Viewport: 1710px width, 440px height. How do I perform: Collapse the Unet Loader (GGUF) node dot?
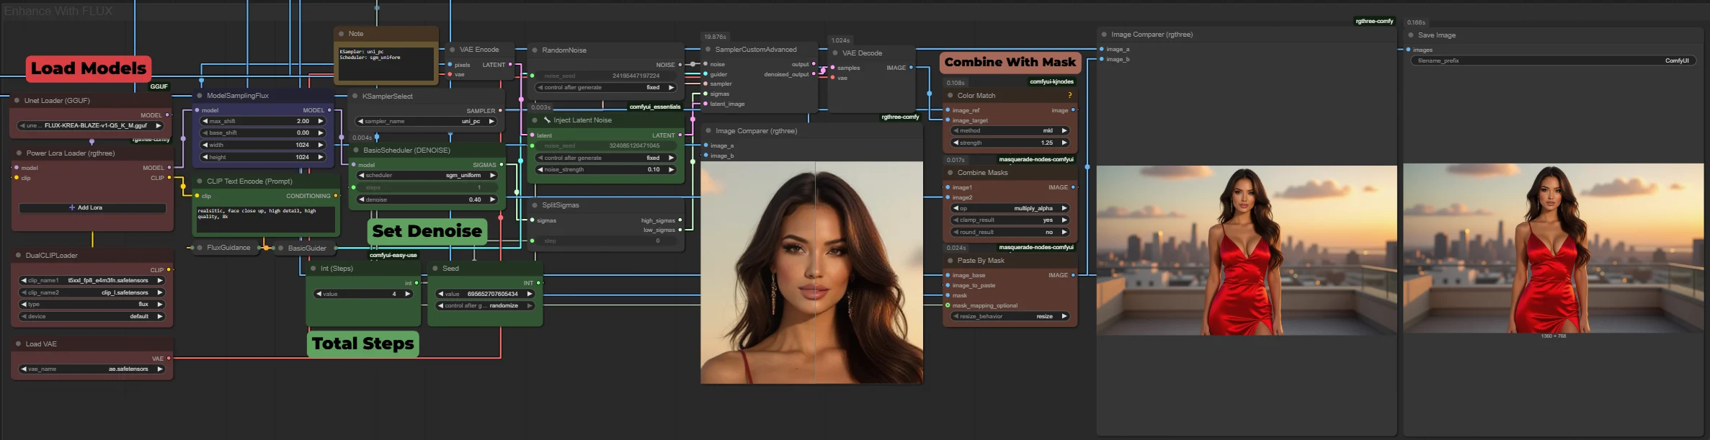coord(17,101)
